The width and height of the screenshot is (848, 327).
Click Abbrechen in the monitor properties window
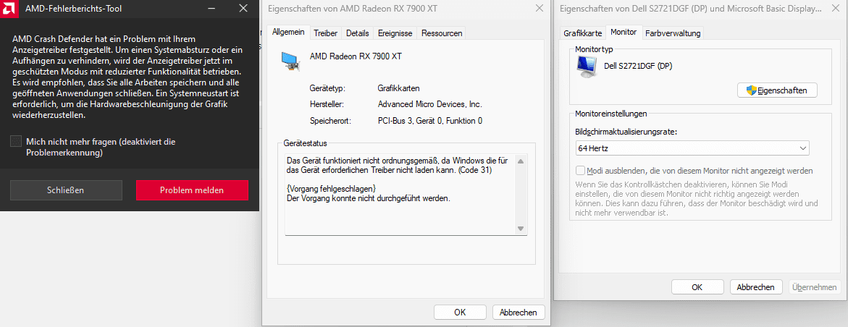click(755, 287)
